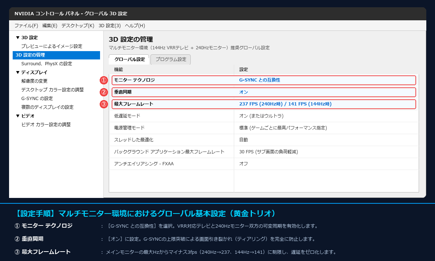Select プレビューによるイメージ設定 in the sidebar

click(52, 46)
